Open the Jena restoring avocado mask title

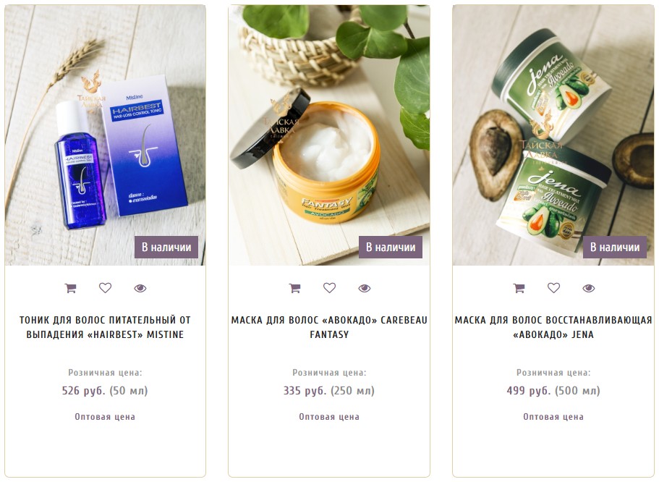click(553, 327)
